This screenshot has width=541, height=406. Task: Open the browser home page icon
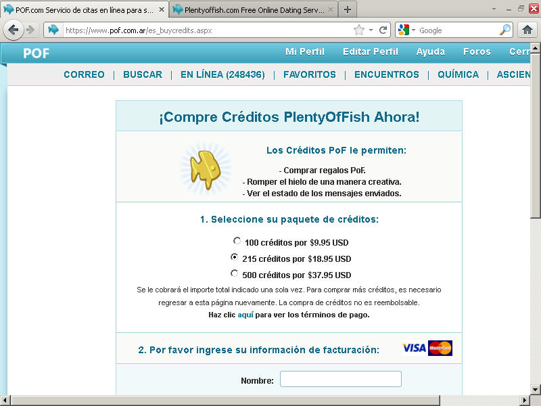pyautogui.click(x=527, y=30)
